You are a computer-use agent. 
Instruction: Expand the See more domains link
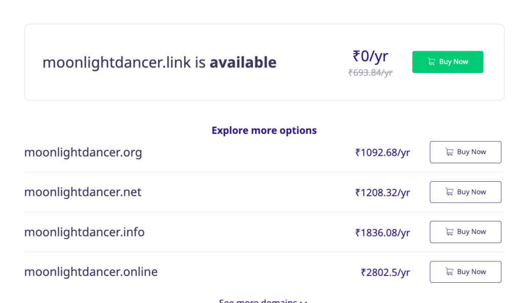(x=258, y=300)
